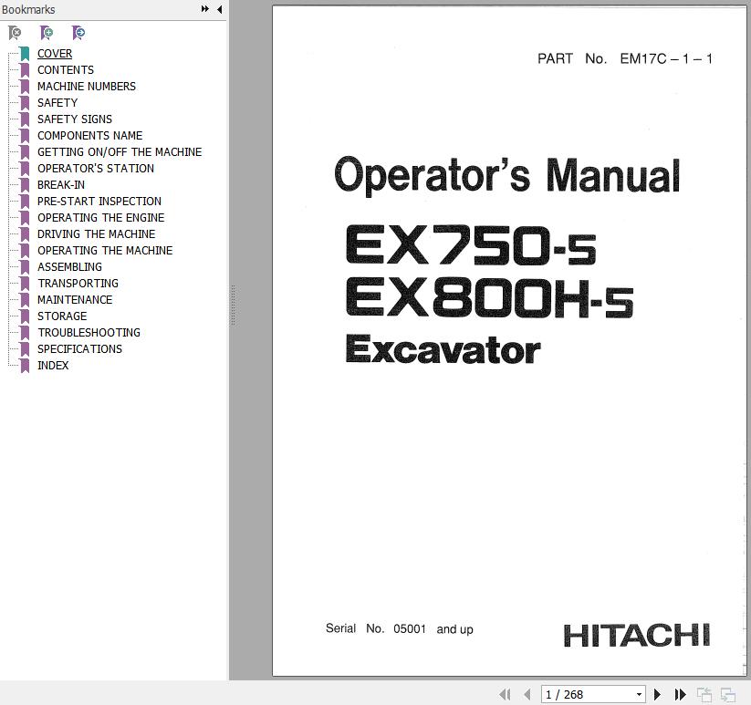The width and height of the screenshot is (751, 705).
Task: Click the EX800H-5 model heading
Action: click(489, 296)
